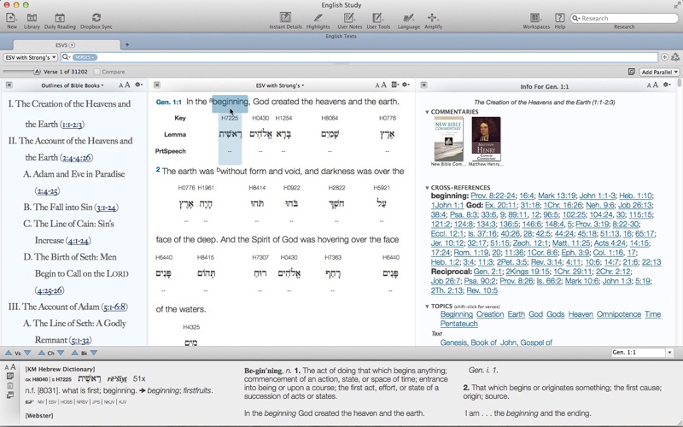Screen dimensions: 683x427
Task: Click the Highlights pen icon
Action: [x=318, y=17]
